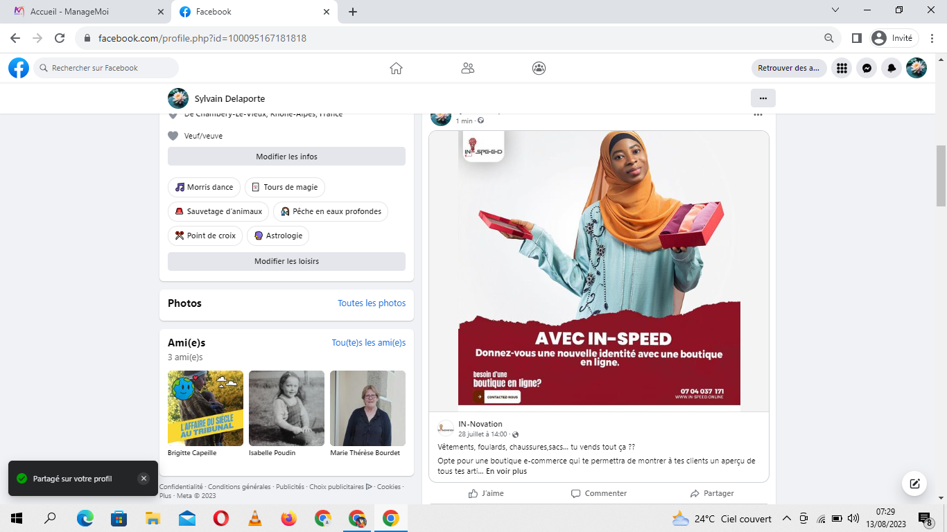947x532 pixels.
Task: Open a new browser tab
Action: 353,12
